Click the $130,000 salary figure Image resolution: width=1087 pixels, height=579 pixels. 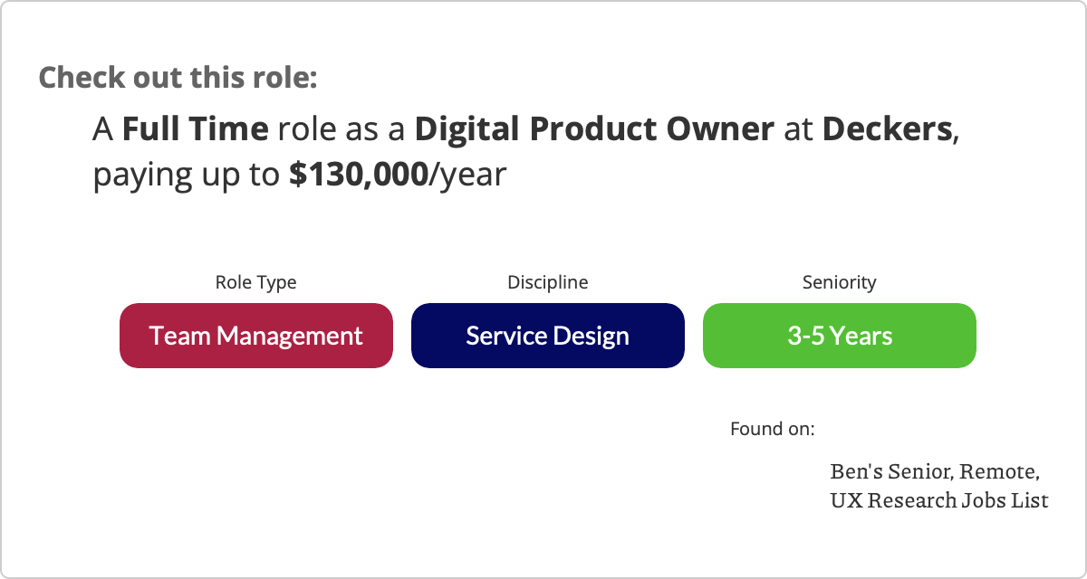click(358, 175)
